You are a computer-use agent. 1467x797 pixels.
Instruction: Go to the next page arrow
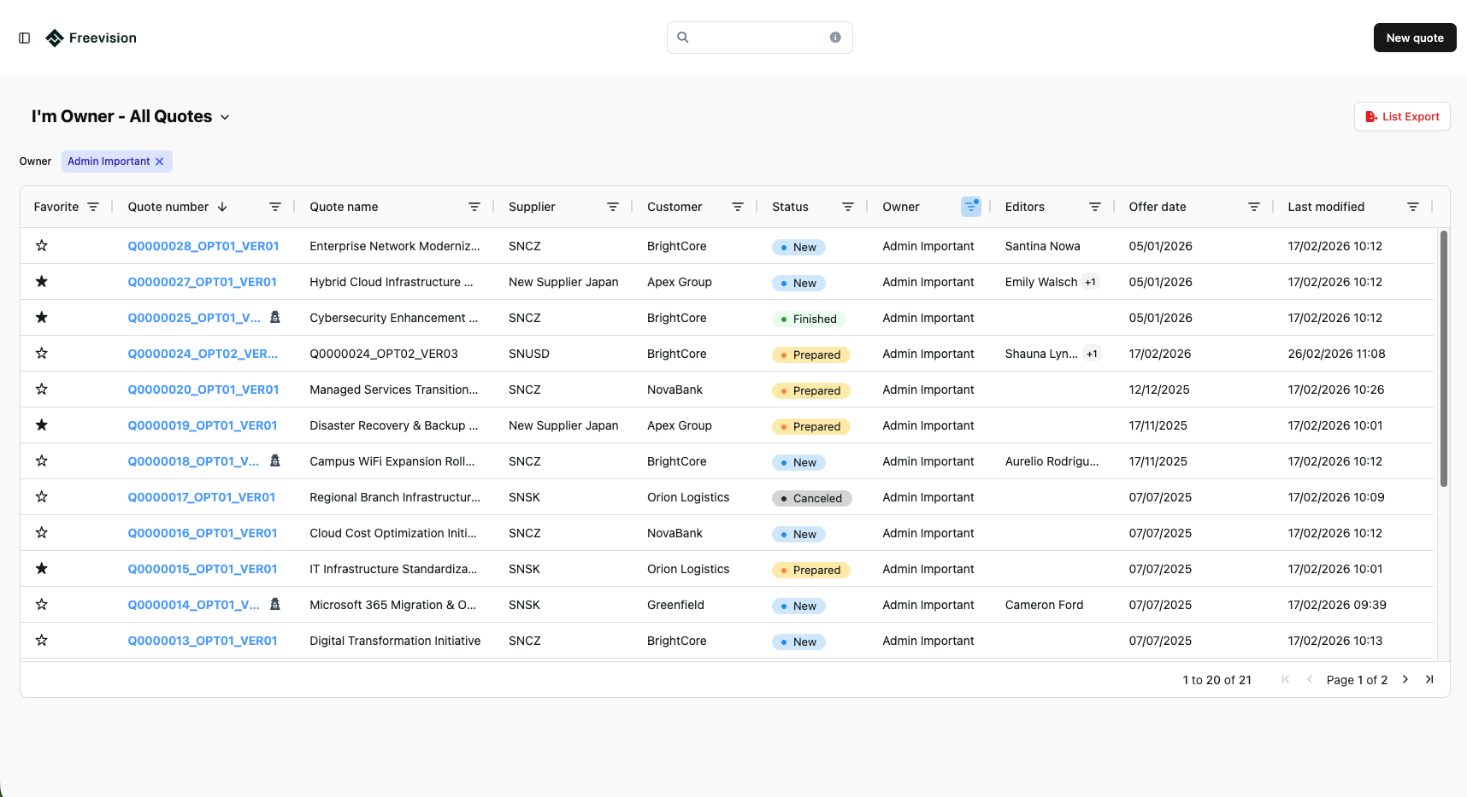[x=1405, y=679]
